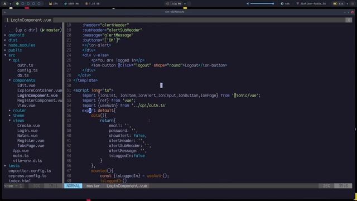Expand the android folder arrow

click(5, 35)
